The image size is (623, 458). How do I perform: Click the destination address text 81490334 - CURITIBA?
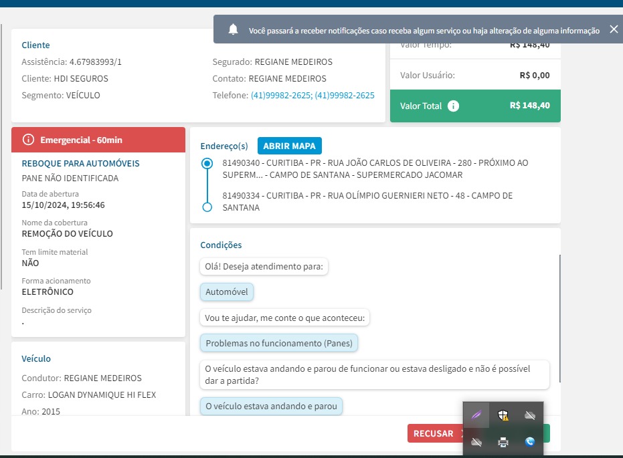pos(367,202)
